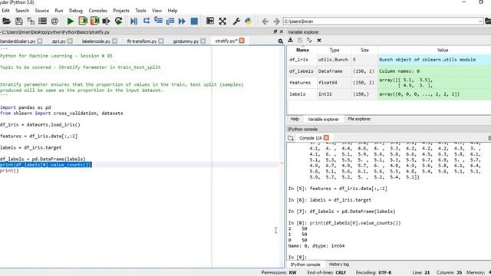Open the Edit menu
This screenshot has width=491, height=276.
coord(5,10)
